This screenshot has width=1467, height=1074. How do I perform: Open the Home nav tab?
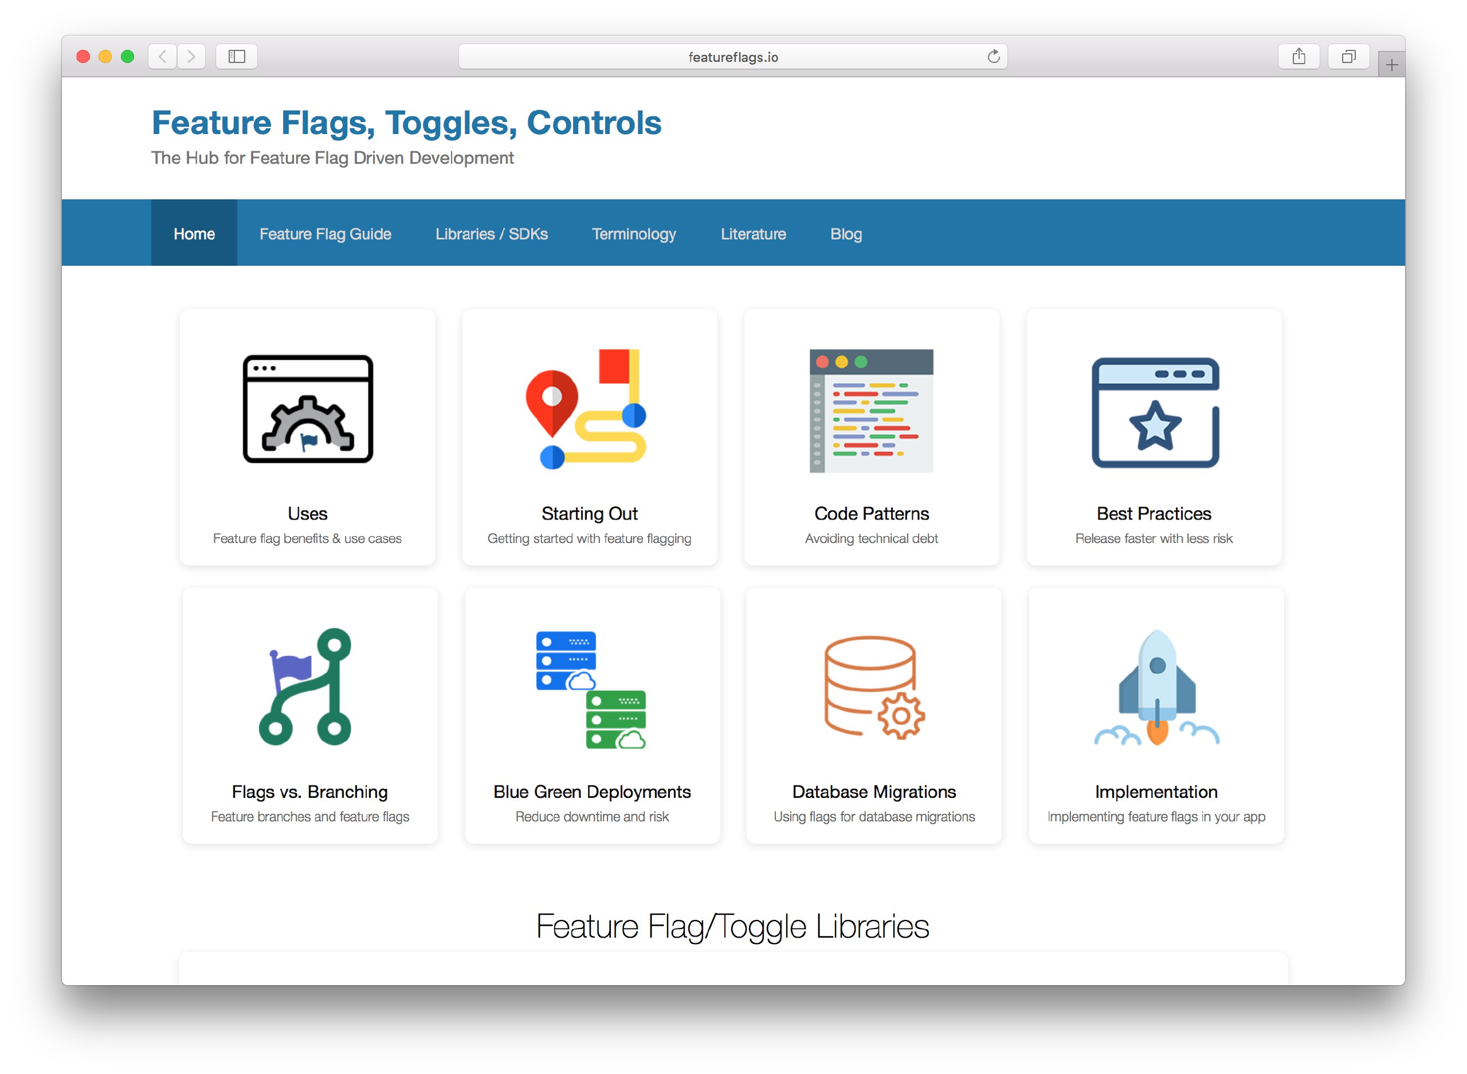(194, 233)
